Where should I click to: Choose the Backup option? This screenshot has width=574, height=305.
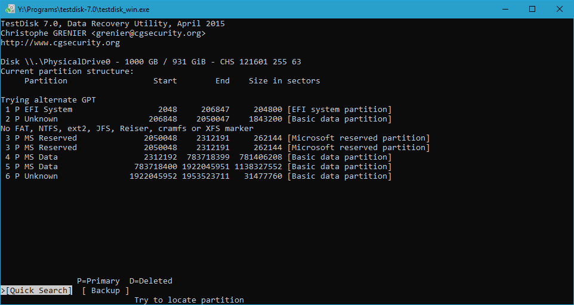pyautogui.click(x=106, y=291)
